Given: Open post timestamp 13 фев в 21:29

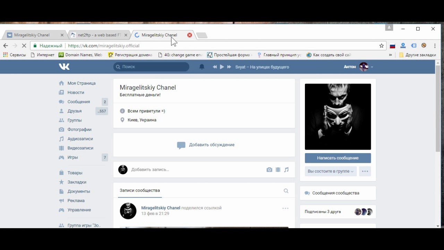Looking at the screenshot, I should 155,214.
